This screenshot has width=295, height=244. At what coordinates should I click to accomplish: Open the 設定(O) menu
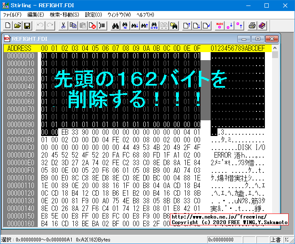point(93,15)
